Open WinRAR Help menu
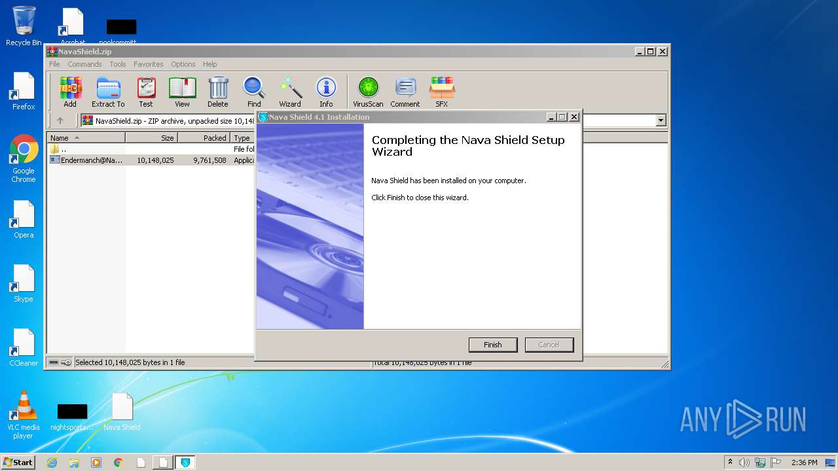 209,64
